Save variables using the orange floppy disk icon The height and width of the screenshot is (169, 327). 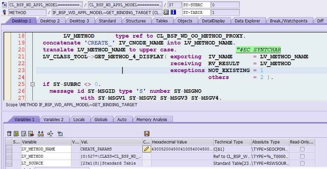coord(147,133)
